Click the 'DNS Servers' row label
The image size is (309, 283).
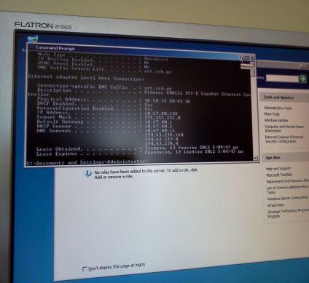point(54,131)
